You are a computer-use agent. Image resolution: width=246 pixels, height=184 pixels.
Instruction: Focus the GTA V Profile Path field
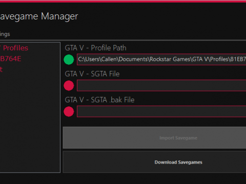[161, 59]
